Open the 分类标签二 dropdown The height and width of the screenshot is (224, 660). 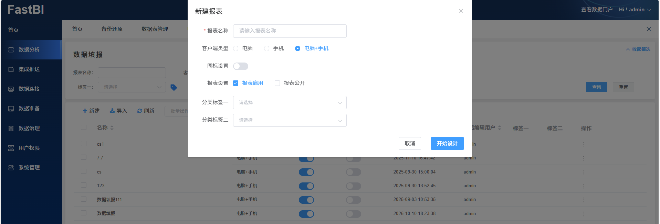coord(290,120)
